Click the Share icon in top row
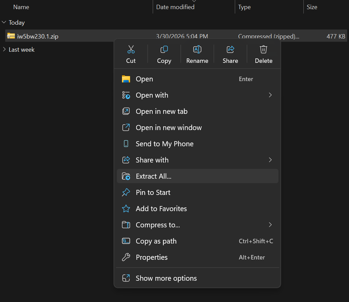 [x=230, y=50]
